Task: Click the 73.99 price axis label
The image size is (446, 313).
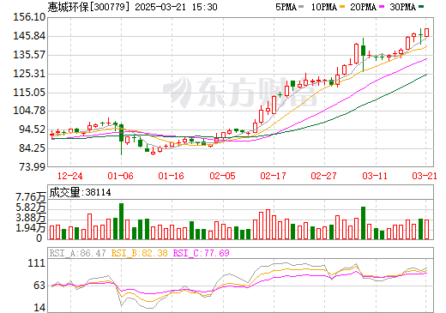Action: [33, 166]
